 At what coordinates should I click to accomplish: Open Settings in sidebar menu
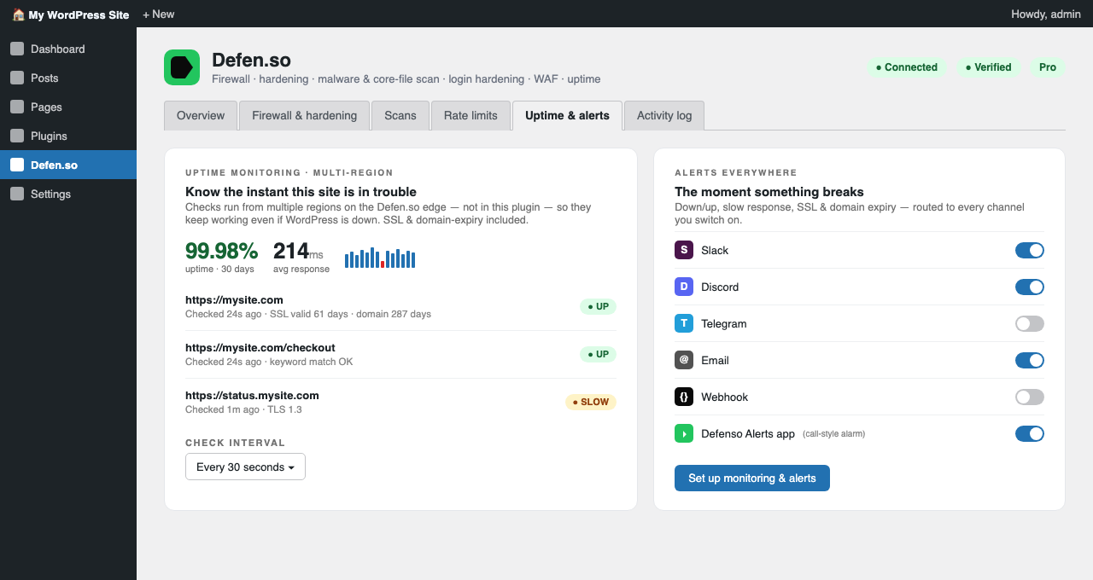click(x=68, y=194)
